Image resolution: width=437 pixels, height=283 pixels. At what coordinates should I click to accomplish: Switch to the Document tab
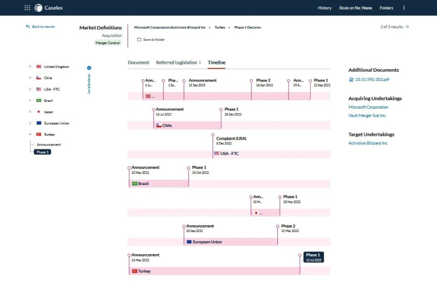(138, 62)
